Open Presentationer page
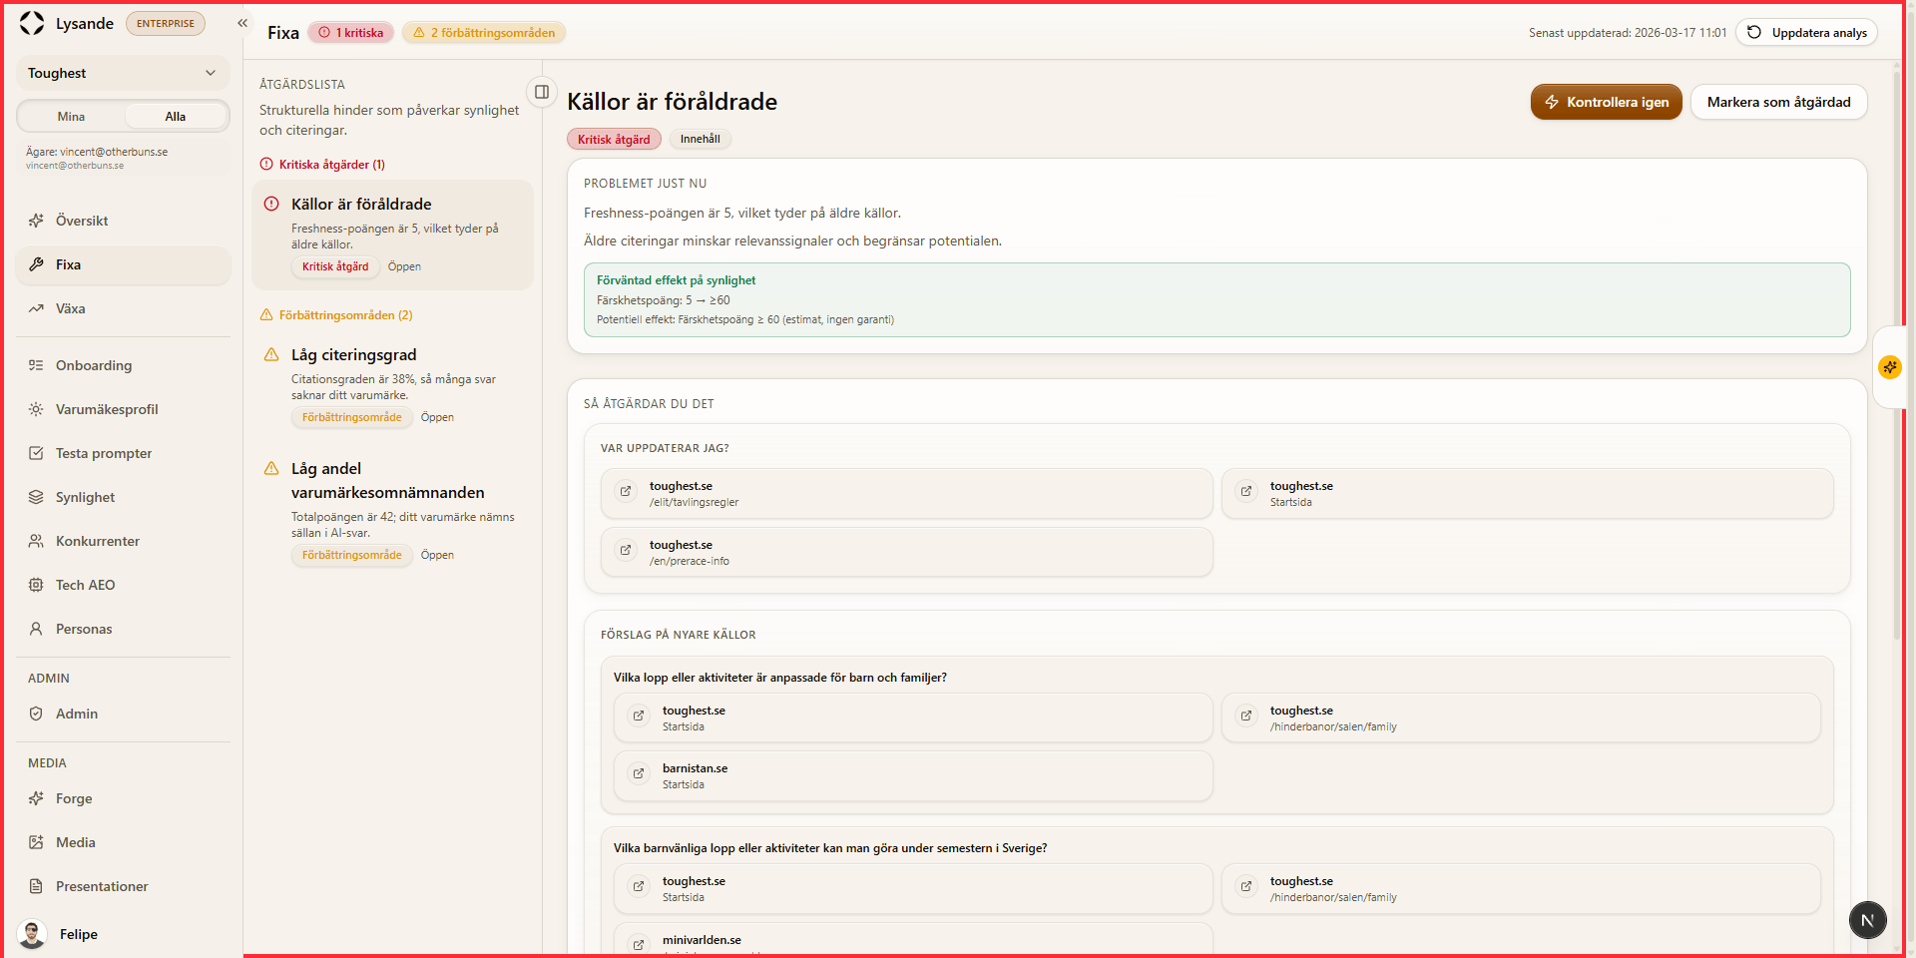Viewport: 1916px width, 958px height. (124, 886)
